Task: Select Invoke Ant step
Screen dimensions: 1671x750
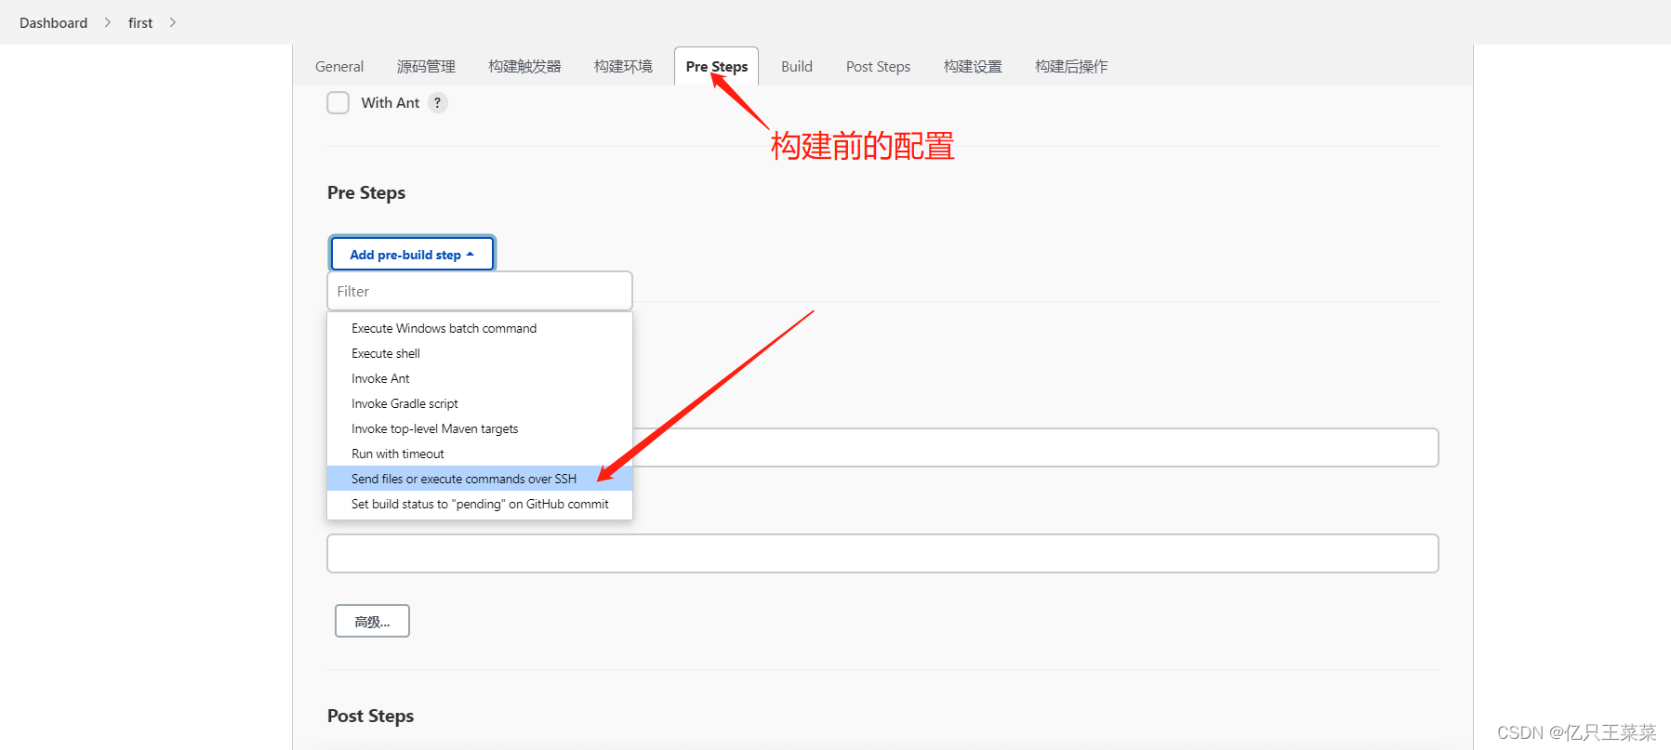Action: [480, 378]
